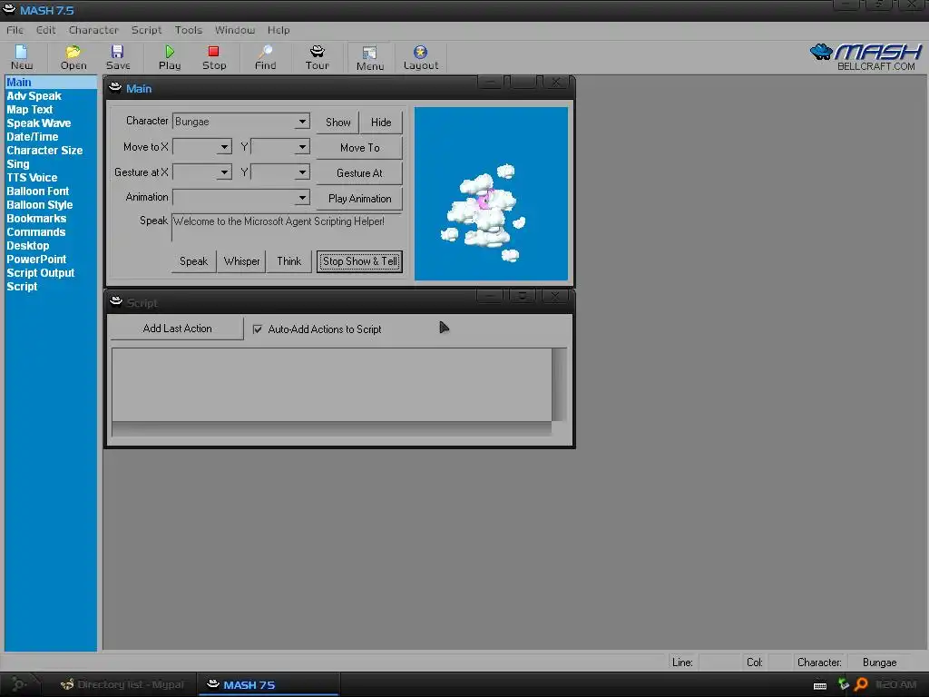Click the Add Last Action button
The width and height of the screenshot is (929, 697).
coord(177,329)
